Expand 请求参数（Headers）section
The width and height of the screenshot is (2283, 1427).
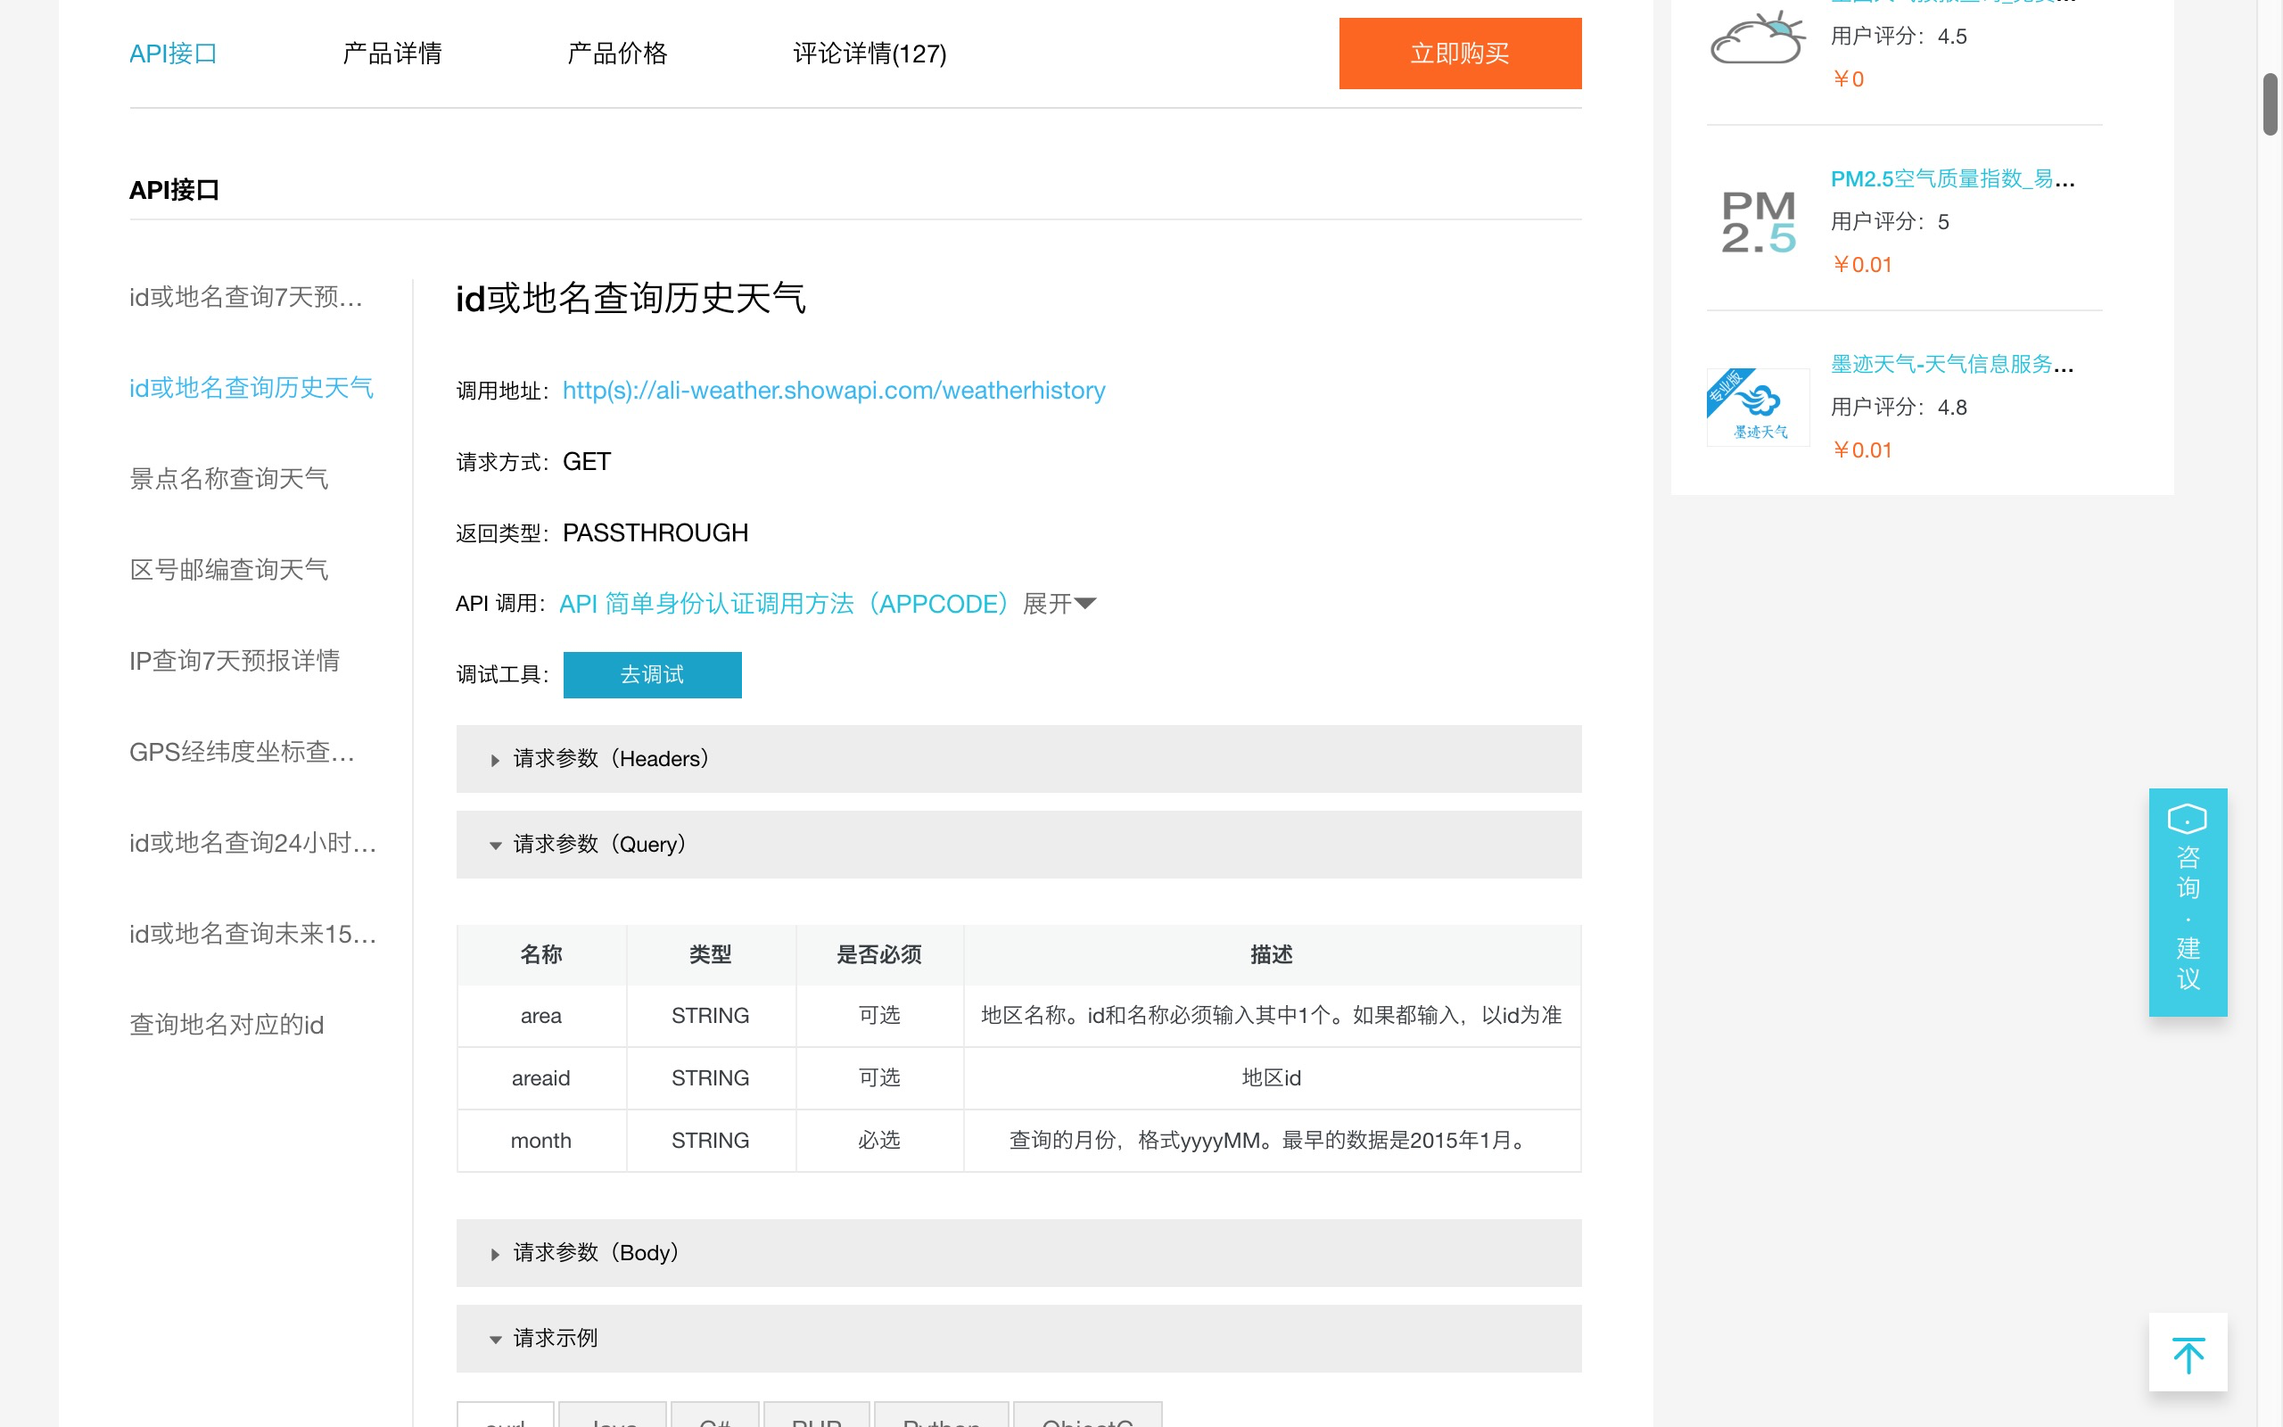click(607, 759)
